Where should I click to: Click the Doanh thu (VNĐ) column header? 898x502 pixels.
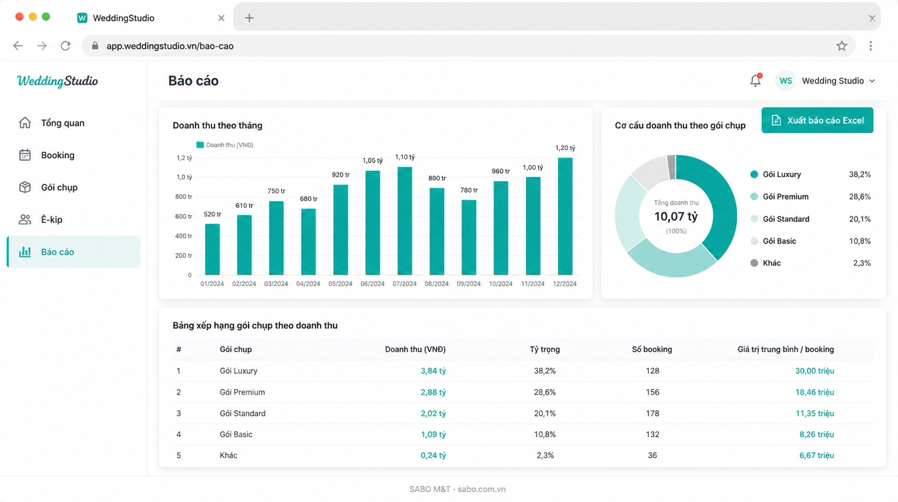click(415, 349)
